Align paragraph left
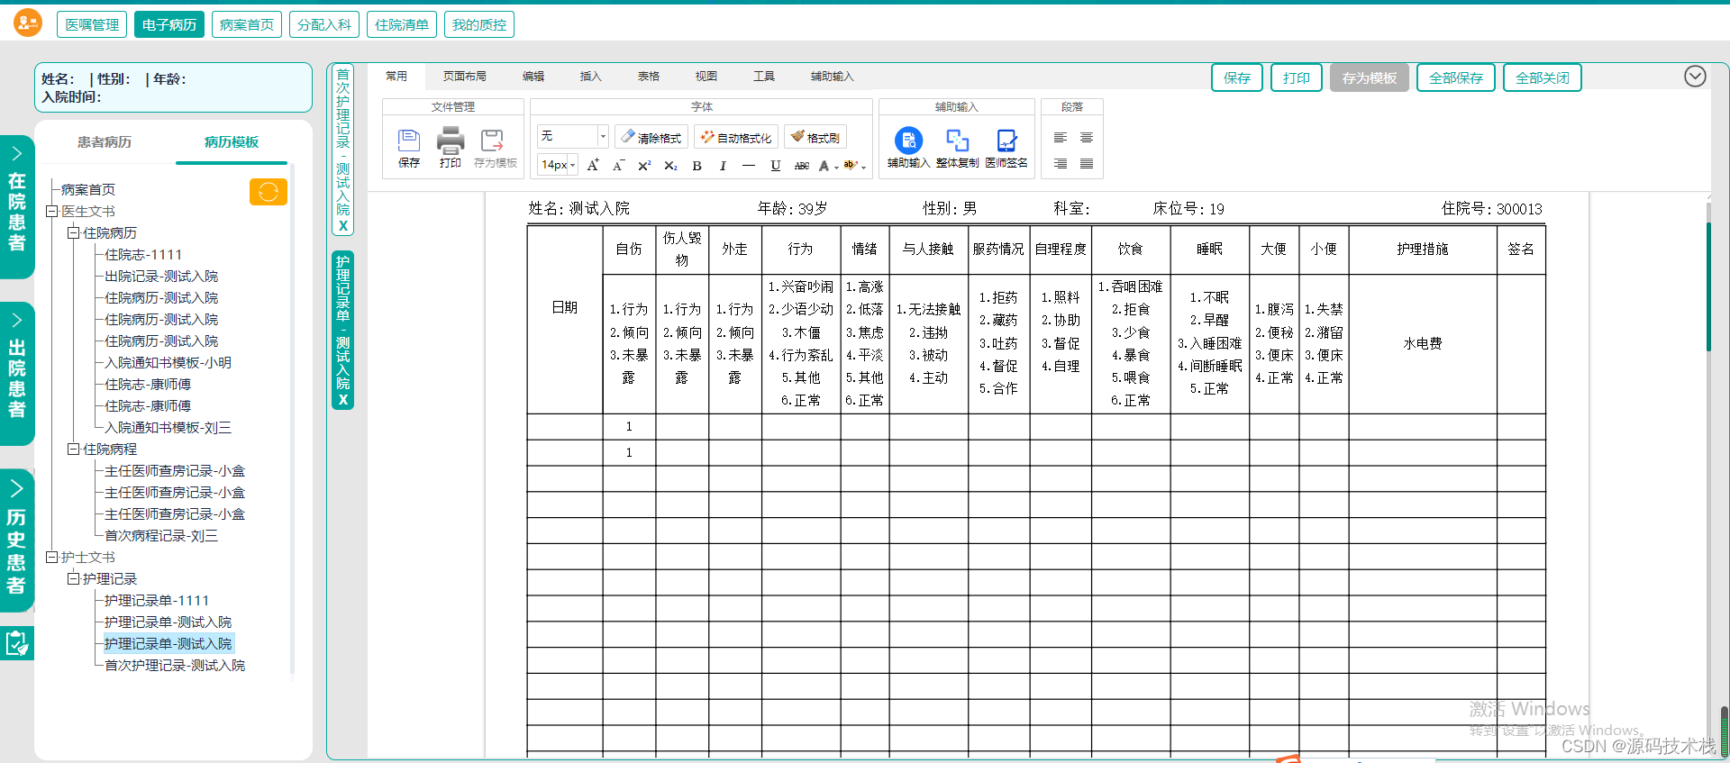The width and height of the screenshot is (1730, 763). (1061, 138)
